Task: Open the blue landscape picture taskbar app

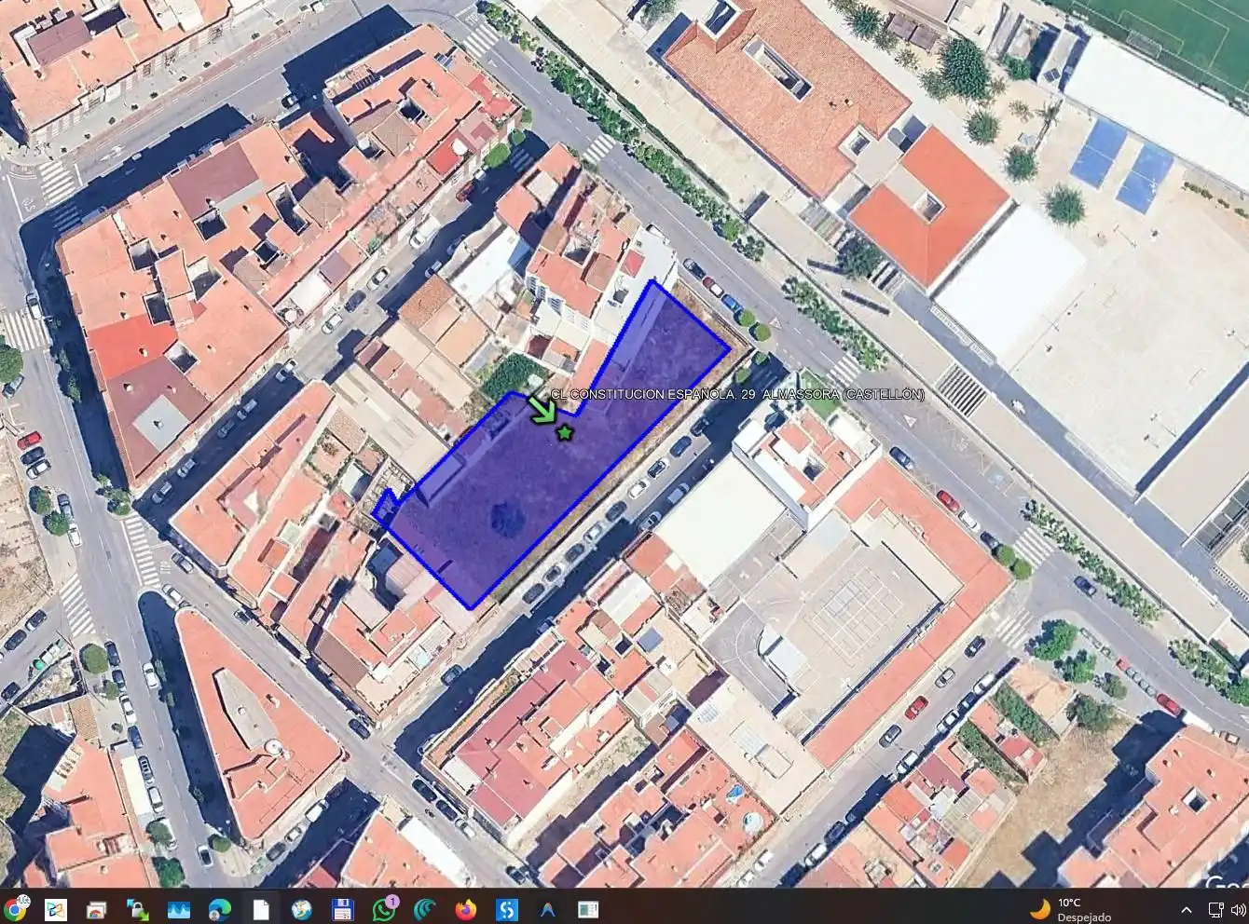Action: [179, 909]
